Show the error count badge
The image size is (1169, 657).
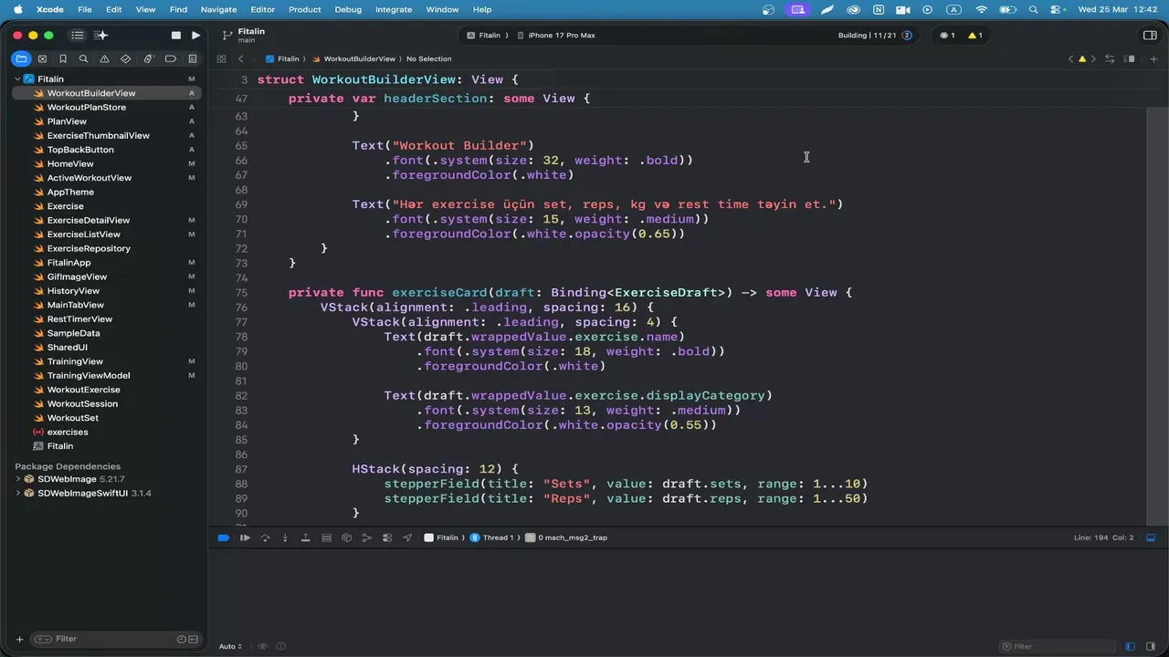pos(947,36)
